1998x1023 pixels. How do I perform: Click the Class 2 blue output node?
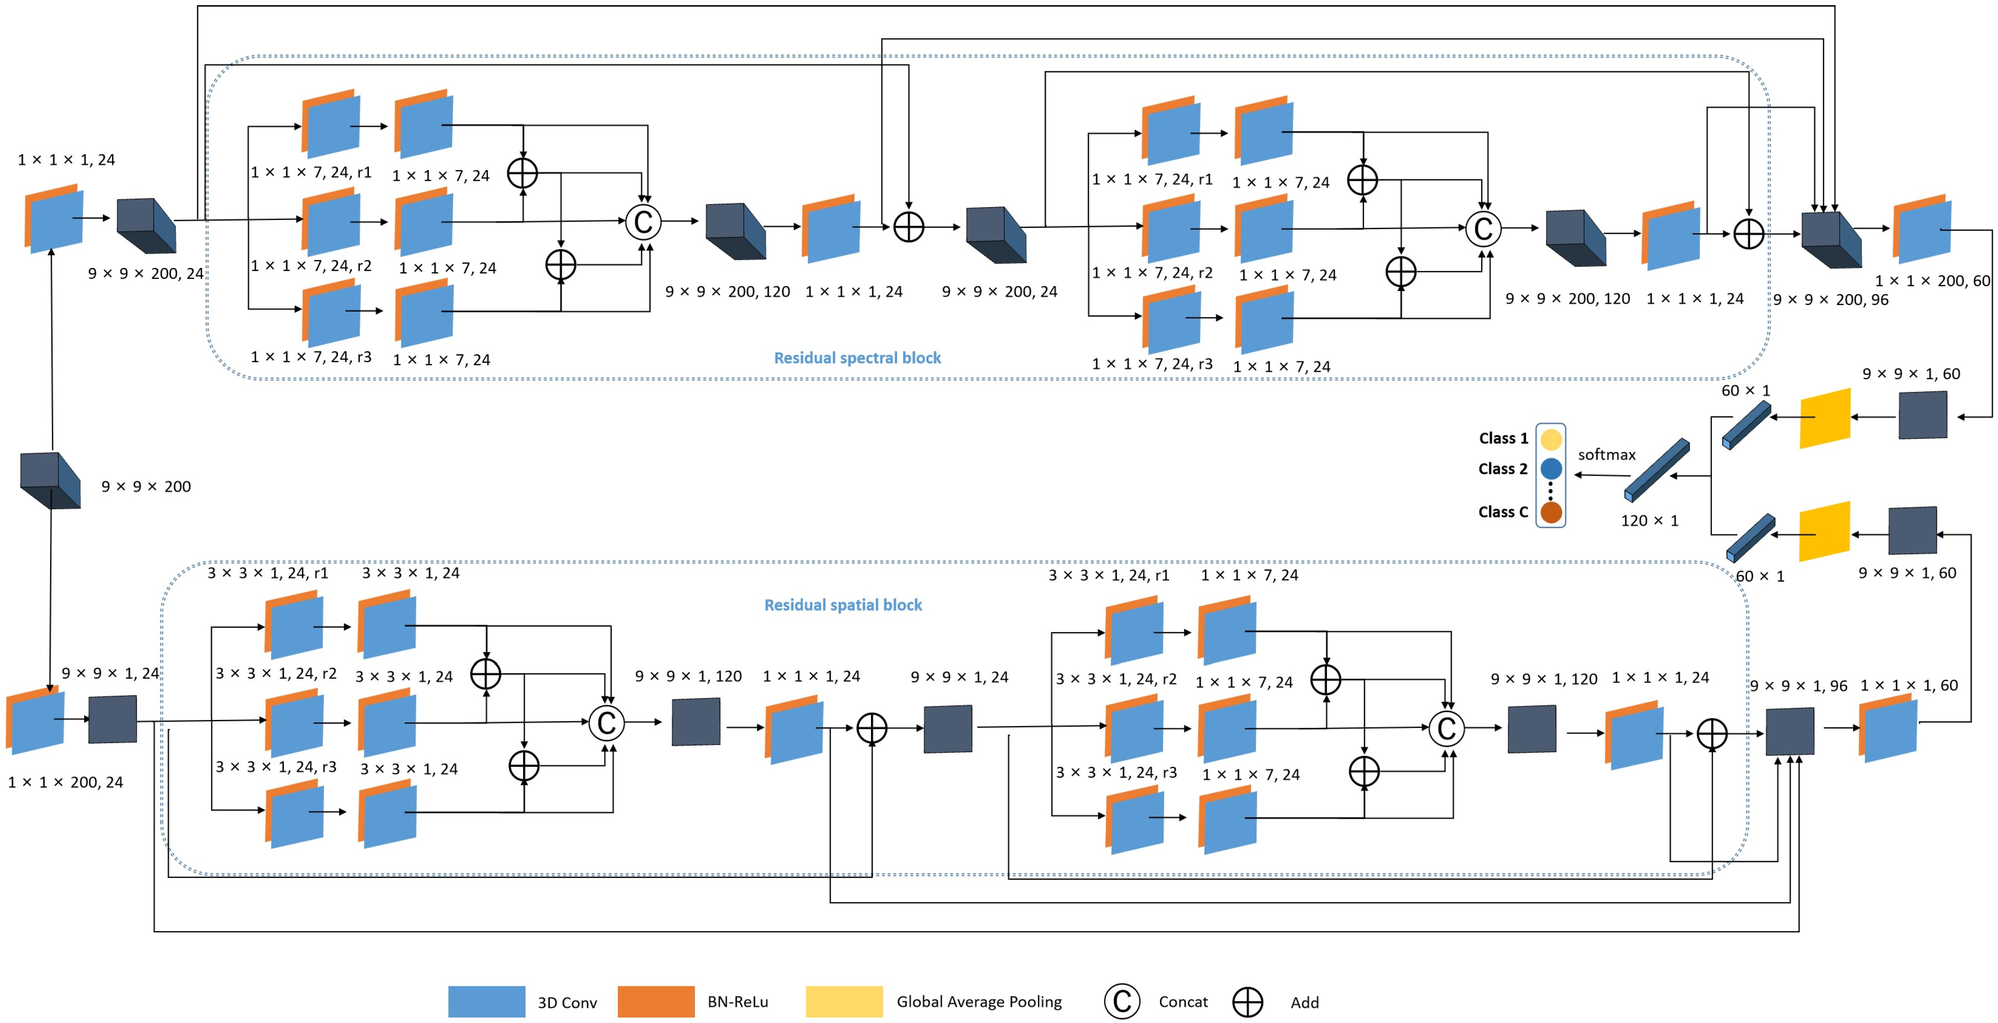click(1551, 468)
